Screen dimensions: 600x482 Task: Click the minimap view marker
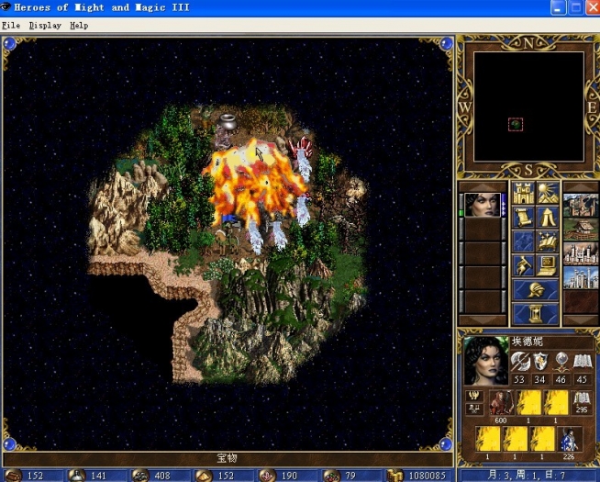click(516, 125)
